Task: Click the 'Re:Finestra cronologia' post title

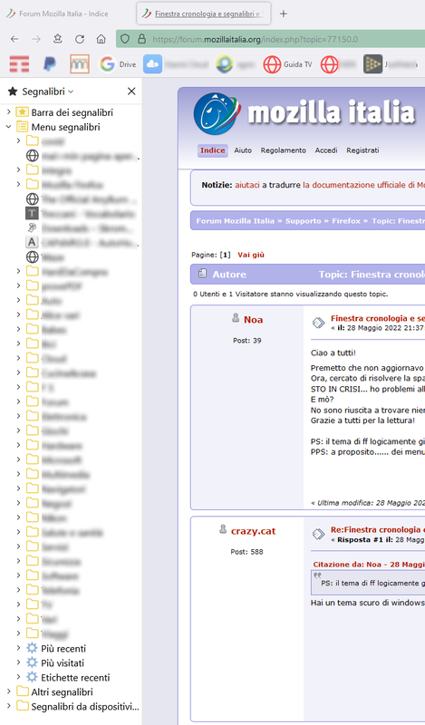Action: [x=377, y=529]
